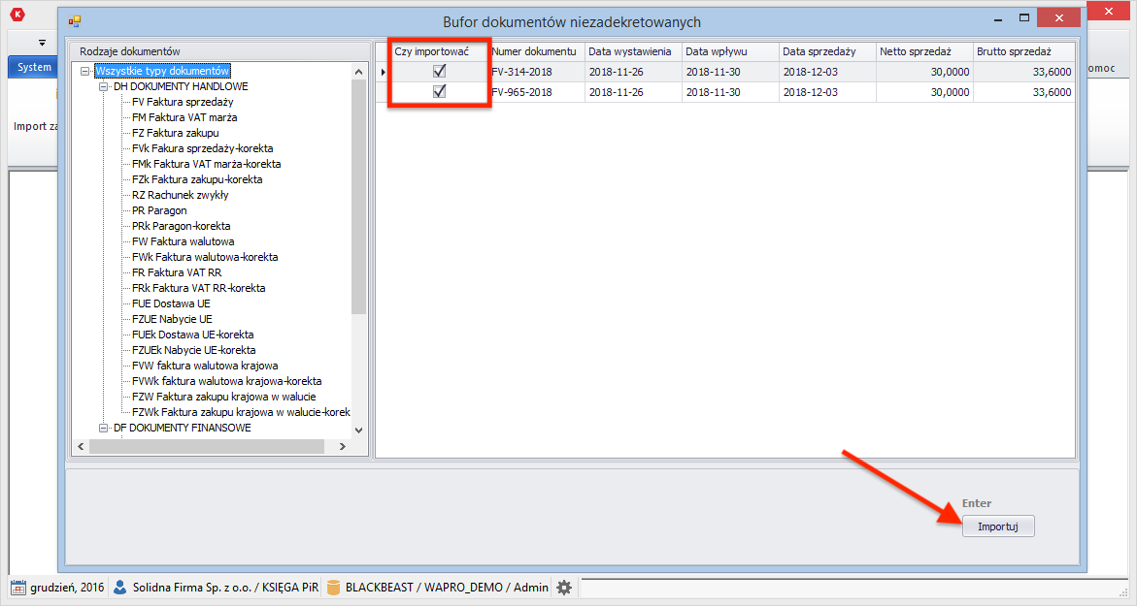Collapse the Wszystkie typy dokumentów tree node
The height and width of the screenshot is (606, 1137).
pyautogui.click(x=86, y=71)
